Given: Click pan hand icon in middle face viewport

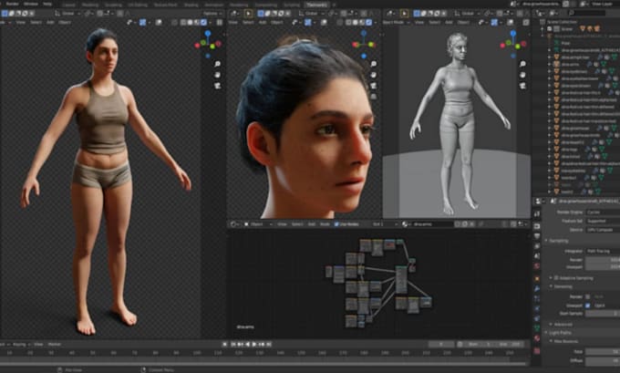Looking at the screenshot, I should [x=373, y=75].
